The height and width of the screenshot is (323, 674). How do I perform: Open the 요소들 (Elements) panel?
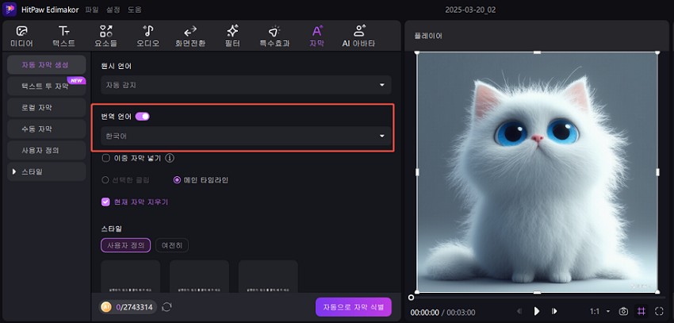tap(105, 37)
